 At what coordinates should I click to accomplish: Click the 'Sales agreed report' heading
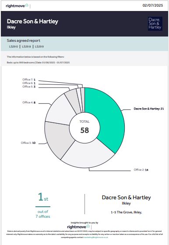24,40
